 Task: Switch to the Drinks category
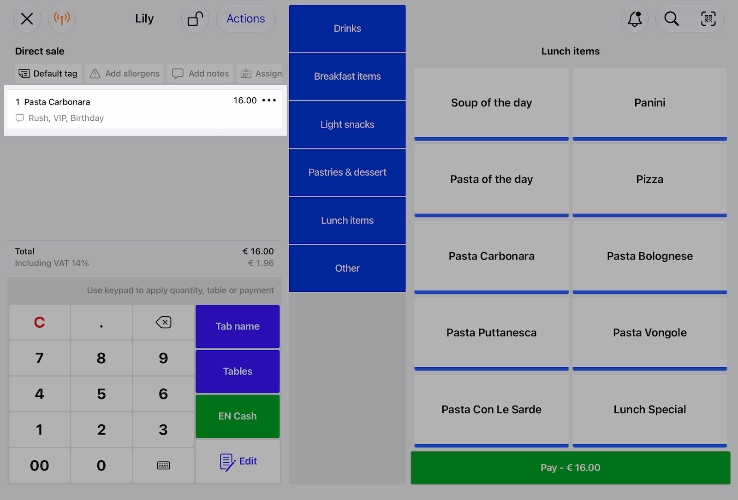(x=347, y=29)
